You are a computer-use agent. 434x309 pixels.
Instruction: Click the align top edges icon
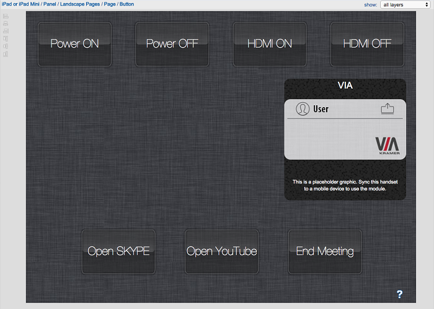pos(6,38)
